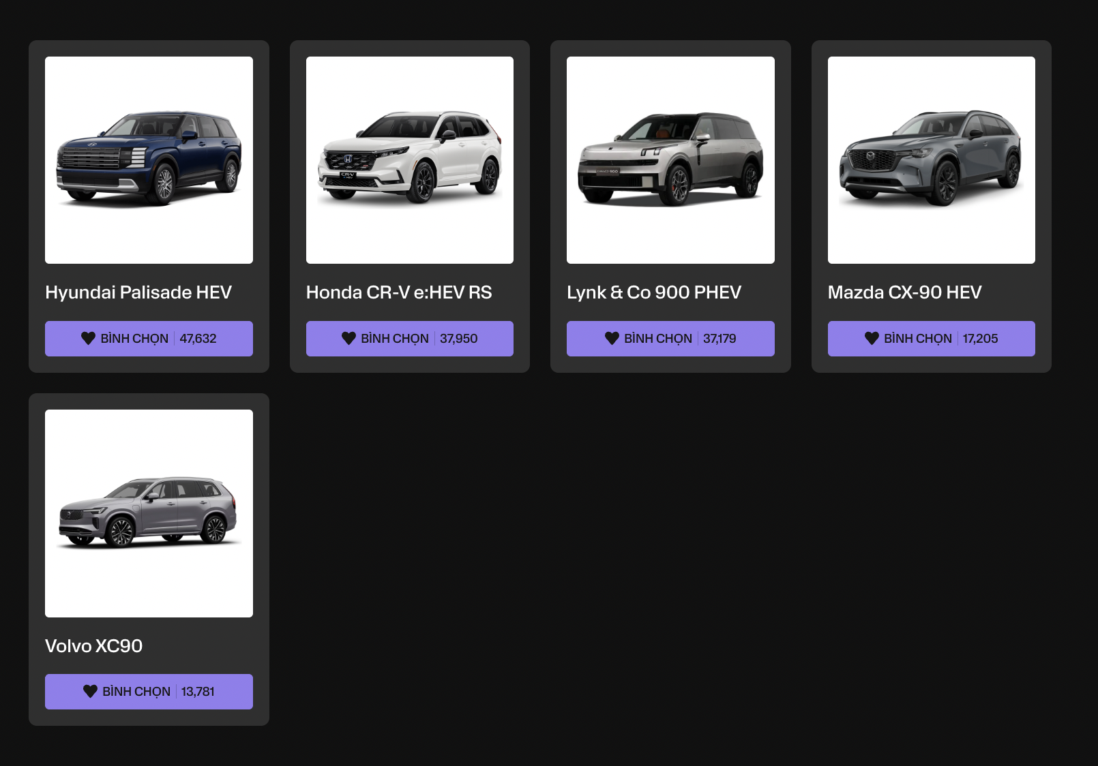Open the grey Mazda CX-90 photo

pyautogui.click(x=932, y=160)
